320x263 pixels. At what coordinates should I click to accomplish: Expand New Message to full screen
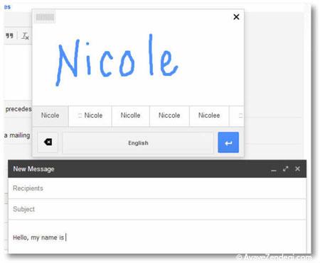pyautogui.click(x=286, y=169)
